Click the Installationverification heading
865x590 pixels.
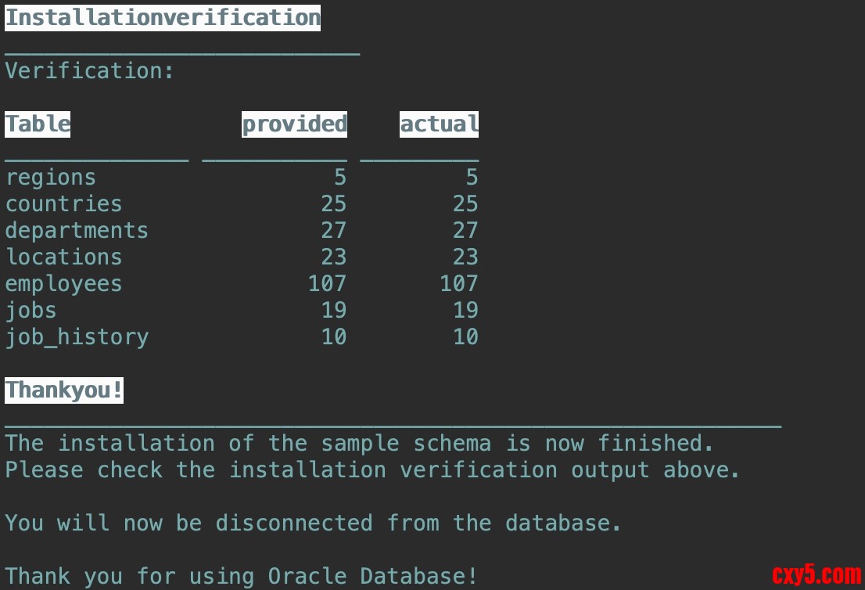point(163,18)
